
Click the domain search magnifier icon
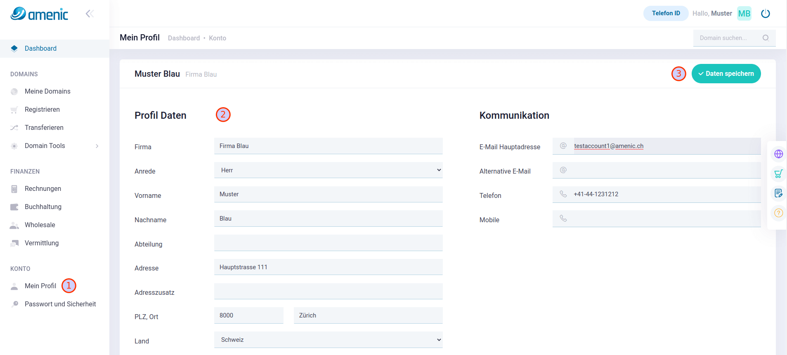coord(766,38)
